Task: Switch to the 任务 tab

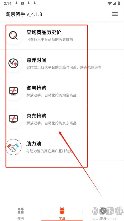Action: pos(21,214)
